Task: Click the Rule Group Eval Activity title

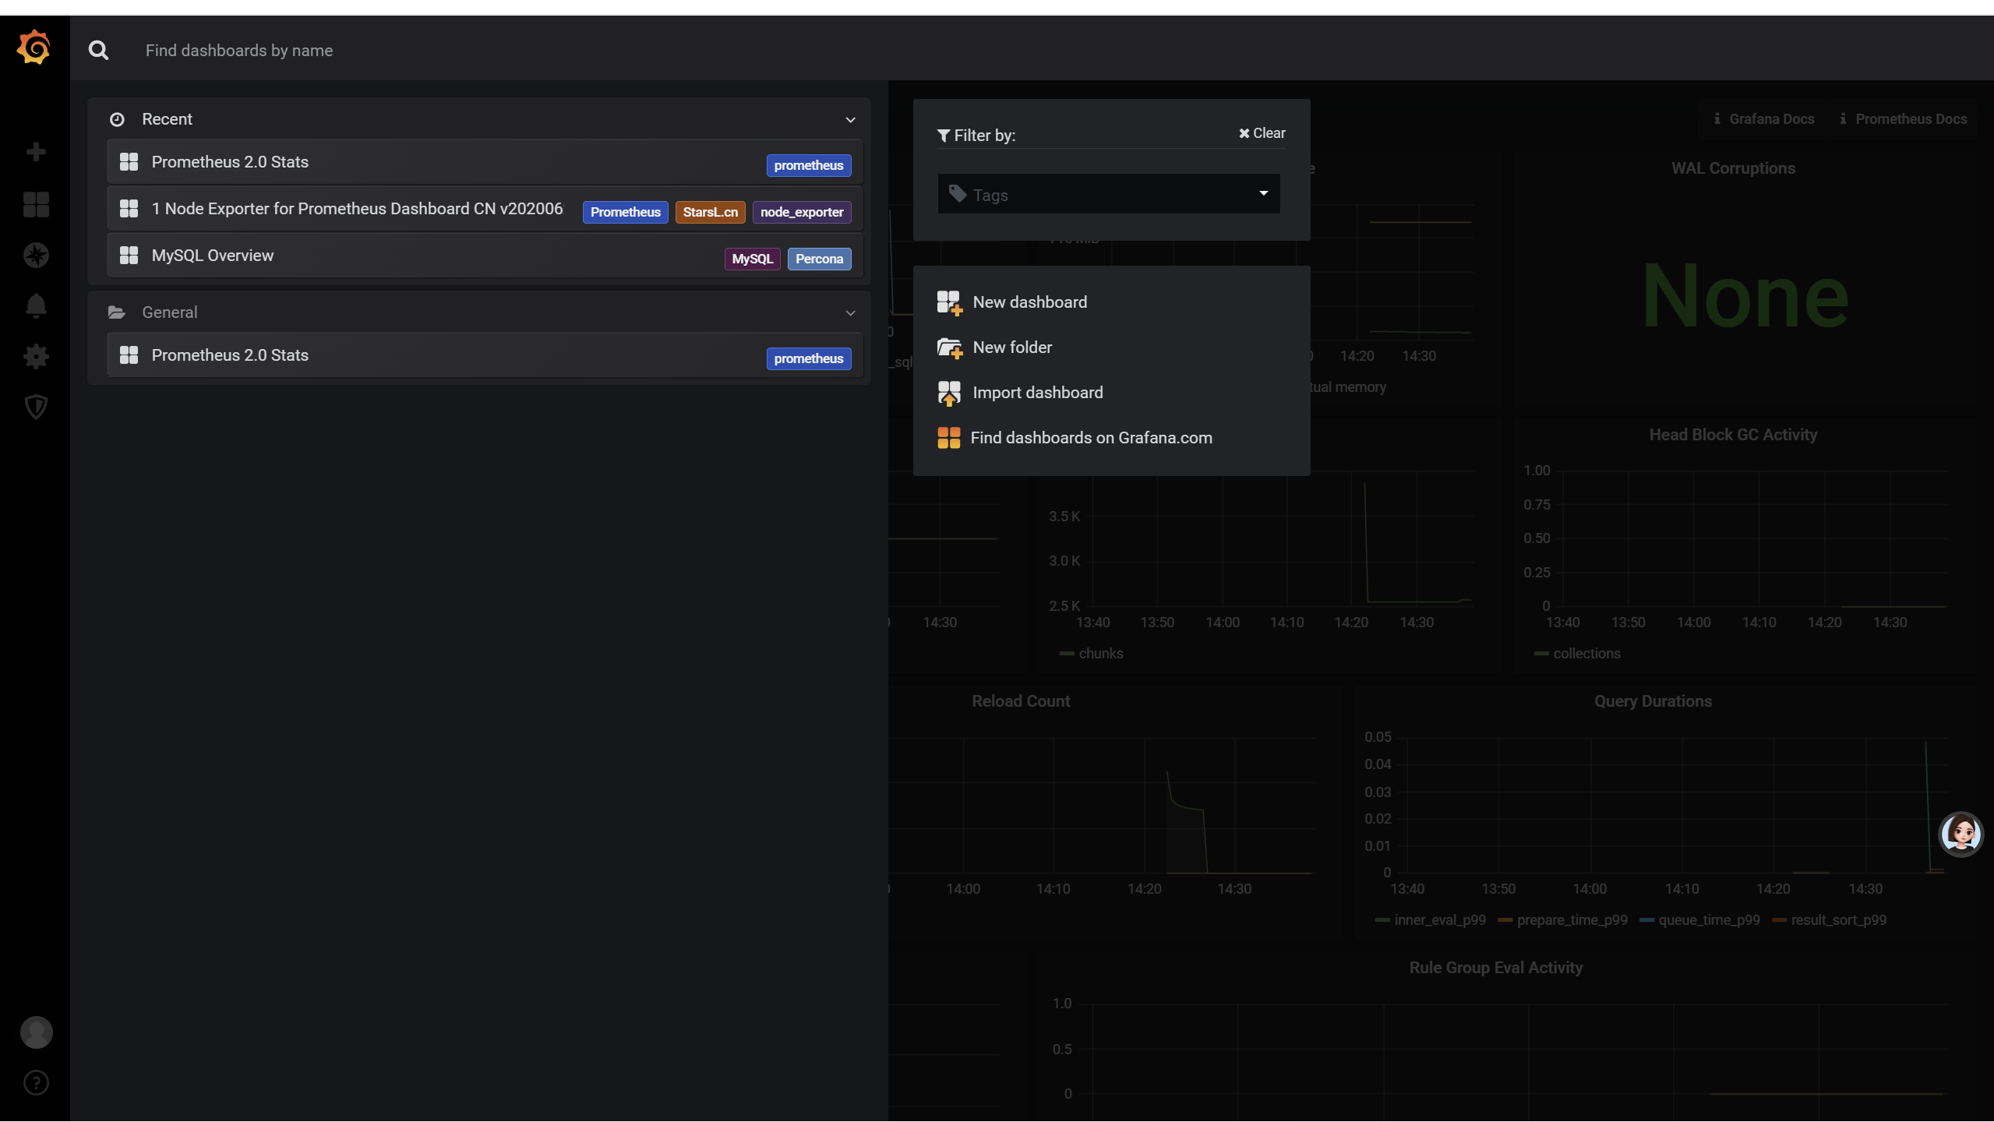Action: (1495, 968)
